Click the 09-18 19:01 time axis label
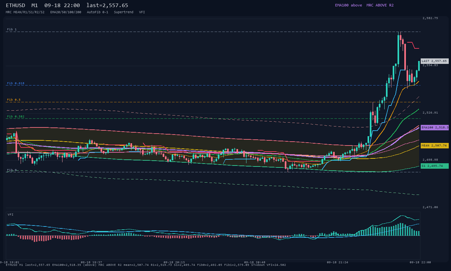The height and width of the screenshot is (271, 451). pyautogui.click(x=9, y=262)
